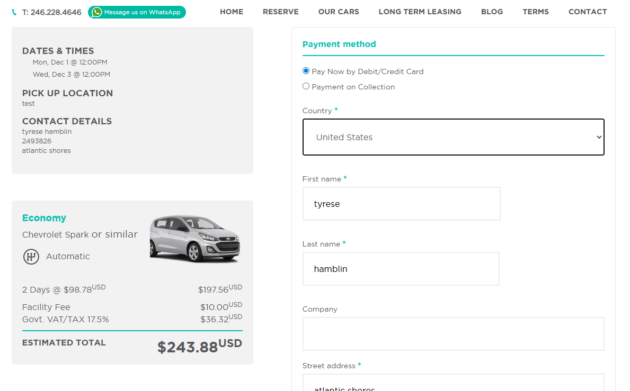The image size is (630, 391).
Task: Focus the Last name input field
Action: (x=401, y=269)
